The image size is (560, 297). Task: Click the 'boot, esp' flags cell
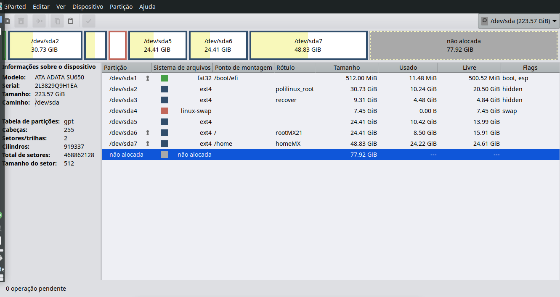click(515, 78)
